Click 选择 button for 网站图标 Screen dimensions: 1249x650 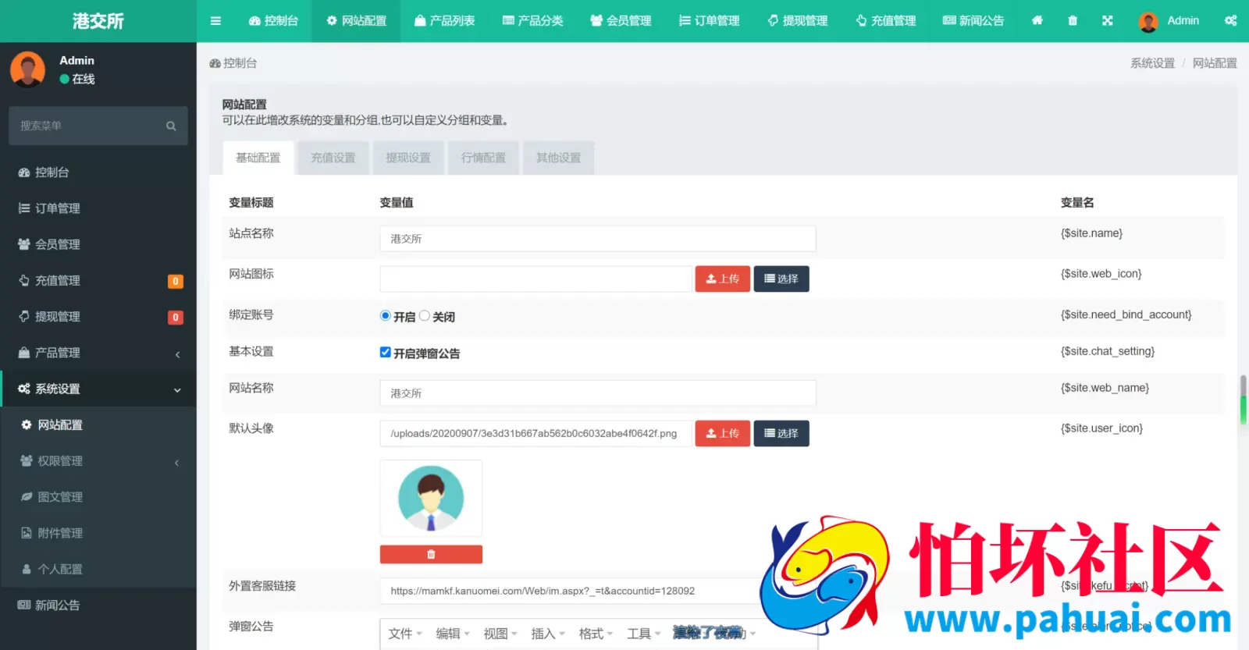coord(781,279)
